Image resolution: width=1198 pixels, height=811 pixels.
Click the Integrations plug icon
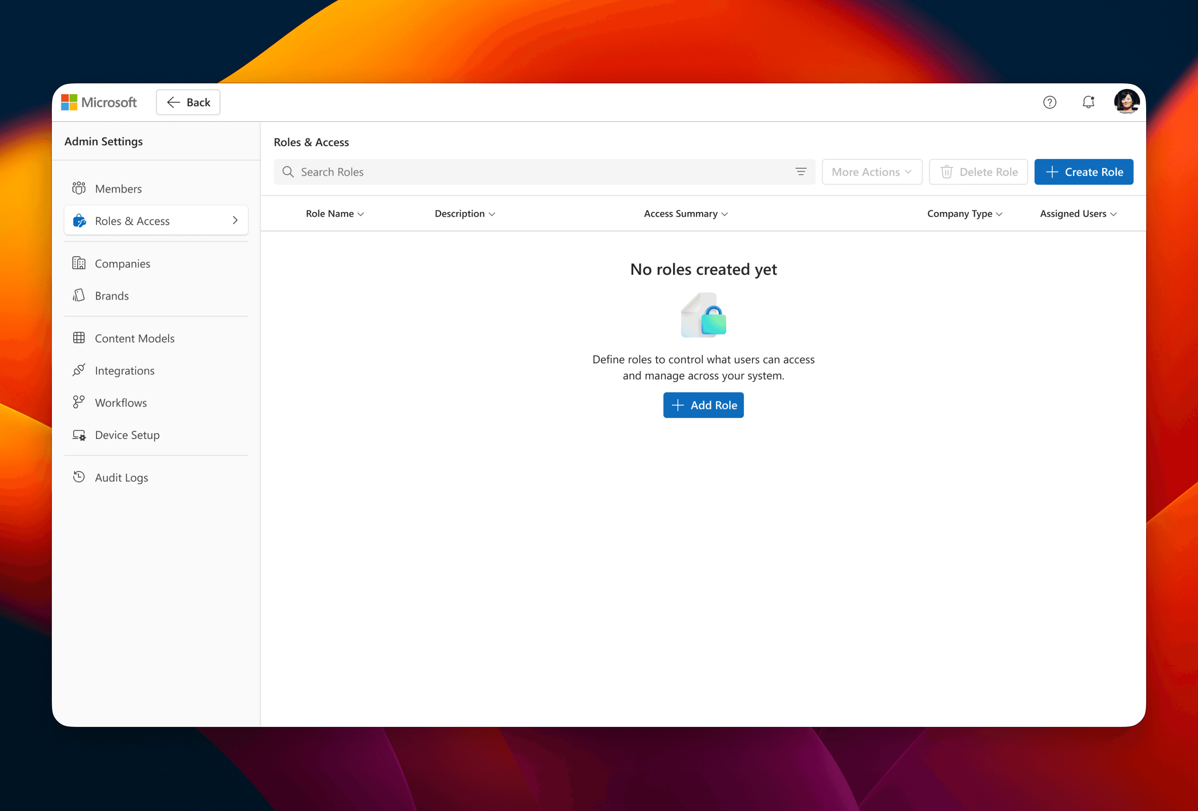79,370
